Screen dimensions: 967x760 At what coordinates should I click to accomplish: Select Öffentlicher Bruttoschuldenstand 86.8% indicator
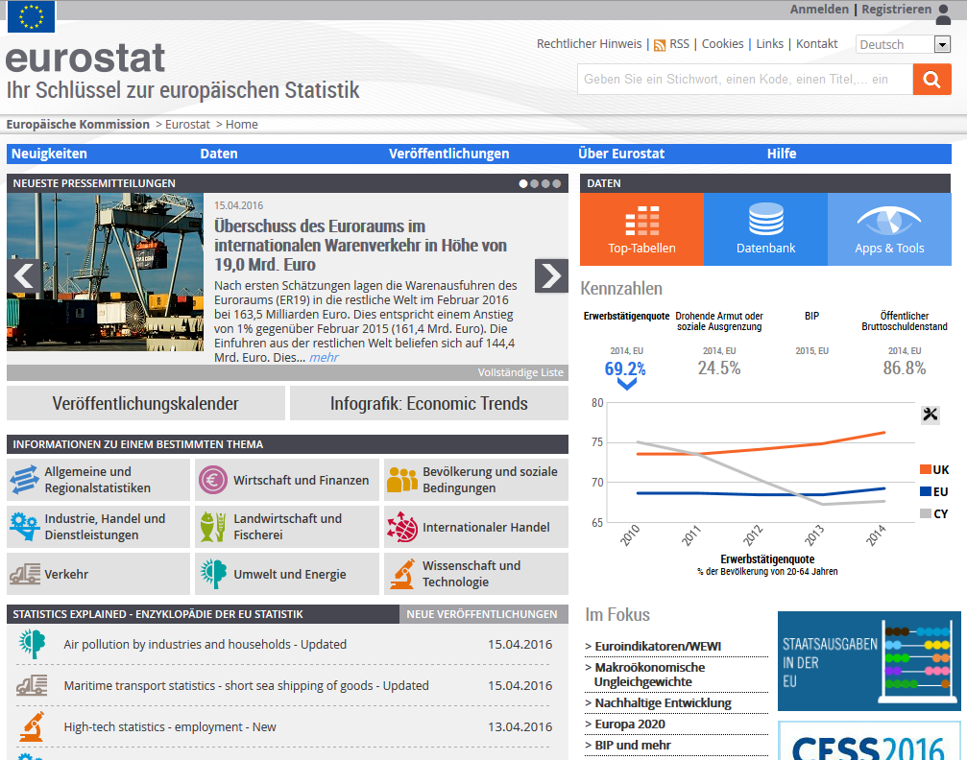point(904,368)
